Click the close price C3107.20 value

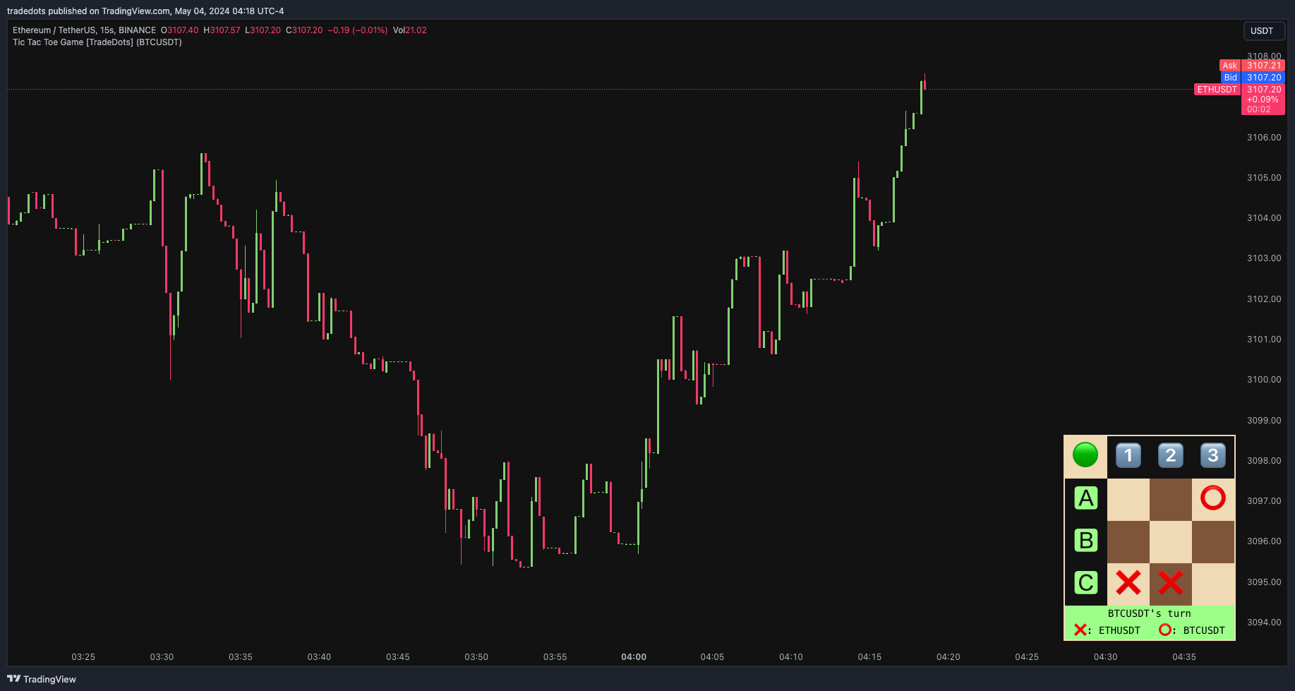tap(304, 30)
